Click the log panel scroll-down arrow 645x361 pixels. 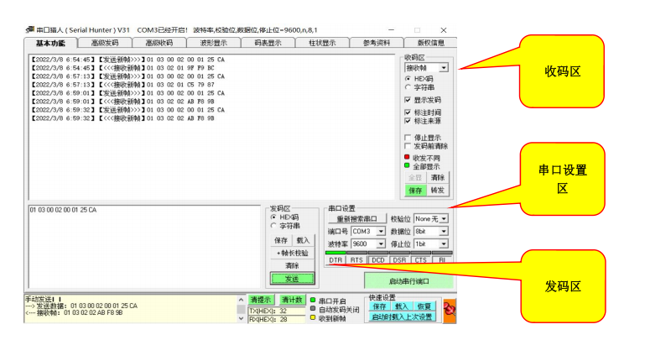tap(241, 318)
